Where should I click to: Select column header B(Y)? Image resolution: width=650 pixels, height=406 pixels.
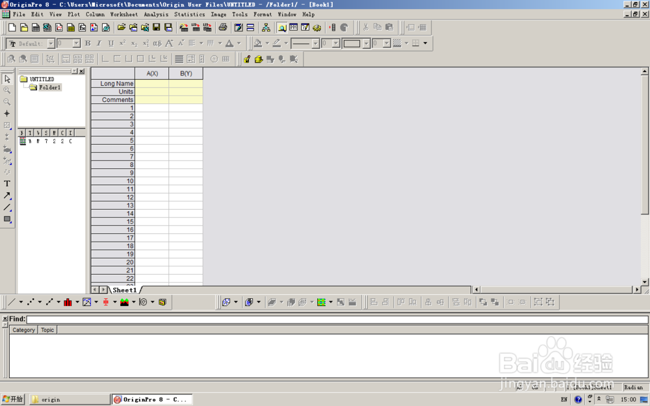pos(186,73)
